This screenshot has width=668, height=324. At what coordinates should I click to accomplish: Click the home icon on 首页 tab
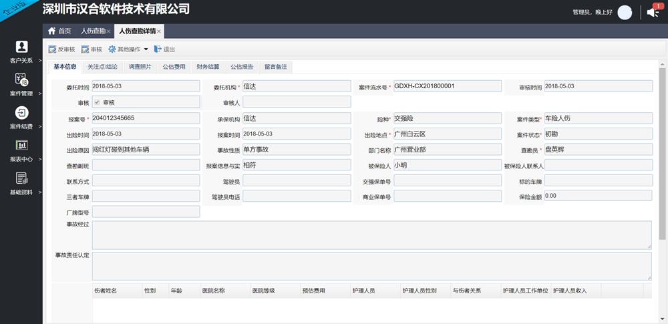pos(52,31)
